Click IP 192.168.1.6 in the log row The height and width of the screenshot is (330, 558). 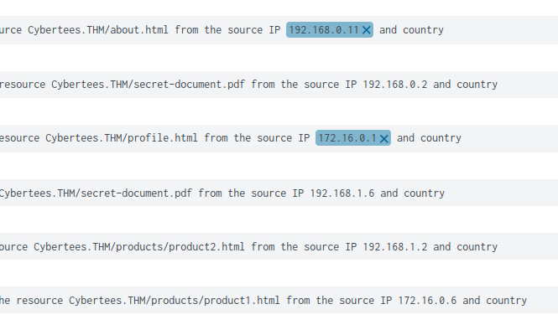click(x=342, y=193)
